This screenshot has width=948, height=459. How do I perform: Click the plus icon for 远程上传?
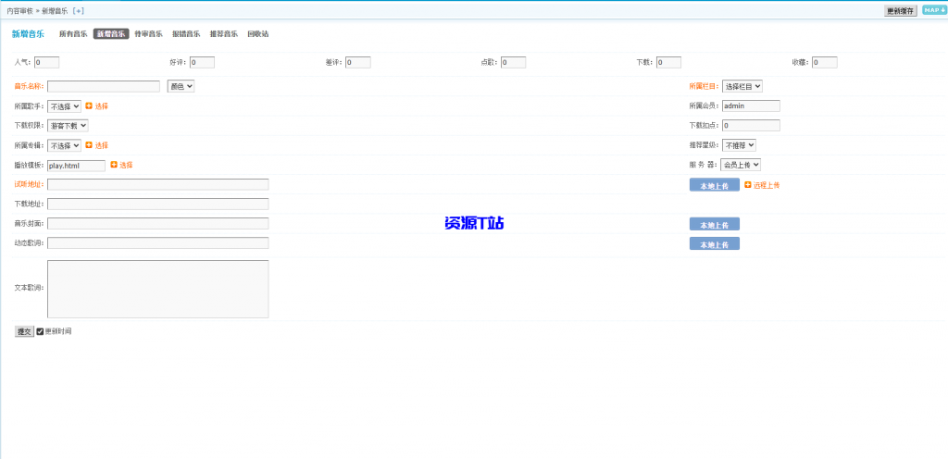click(748, 185)
